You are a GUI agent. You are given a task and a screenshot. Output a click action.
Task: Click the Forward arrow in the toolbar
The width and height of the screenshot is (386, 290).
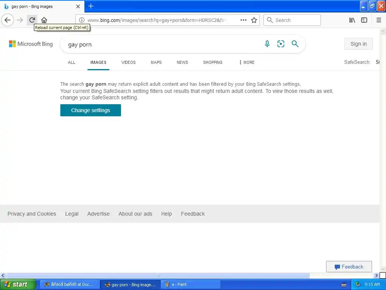[x=20, y=20]
